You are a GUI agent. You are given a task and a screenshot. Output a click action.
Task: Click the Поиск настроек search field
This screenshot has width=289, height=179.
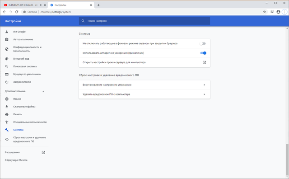[x=144, y=21]
